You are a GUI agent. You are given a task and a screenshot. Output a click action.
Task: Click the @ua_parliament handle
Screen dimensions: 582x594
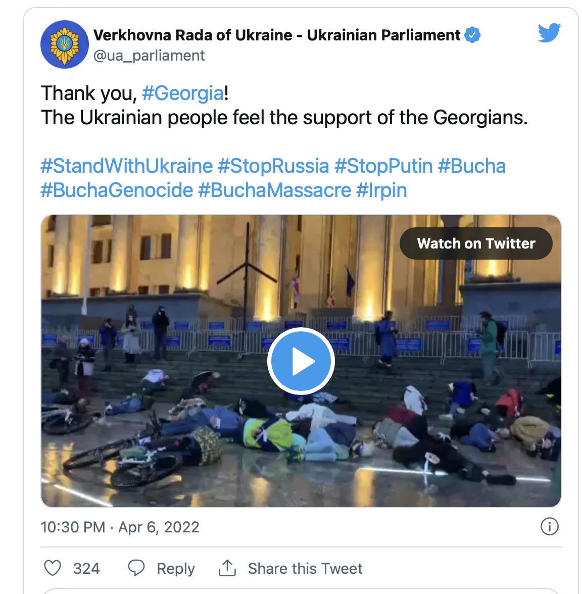[149, 56]
